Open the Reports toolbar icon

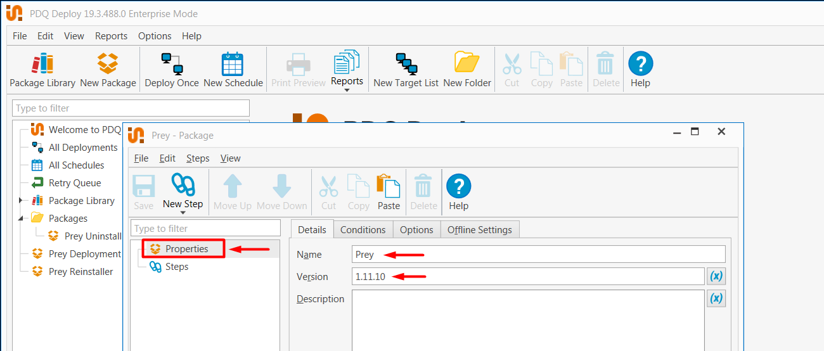(x=347, y=63)
